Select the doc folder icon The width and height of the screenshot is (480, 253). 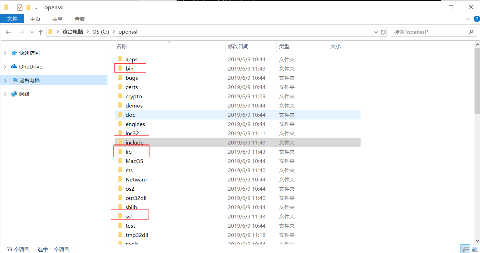click(120, 115)
